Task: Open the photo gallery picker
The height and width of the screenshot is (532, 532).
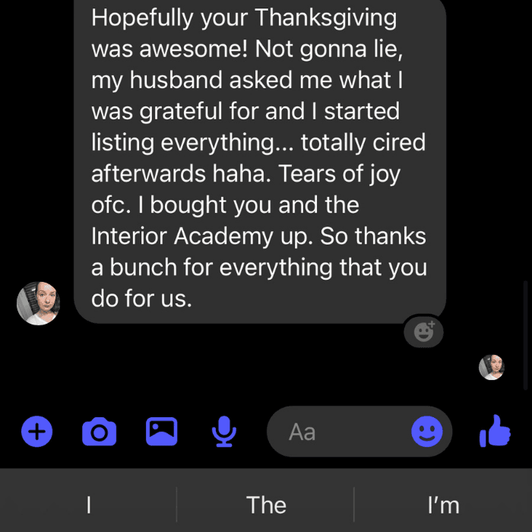Action: (x=161, y=431)
